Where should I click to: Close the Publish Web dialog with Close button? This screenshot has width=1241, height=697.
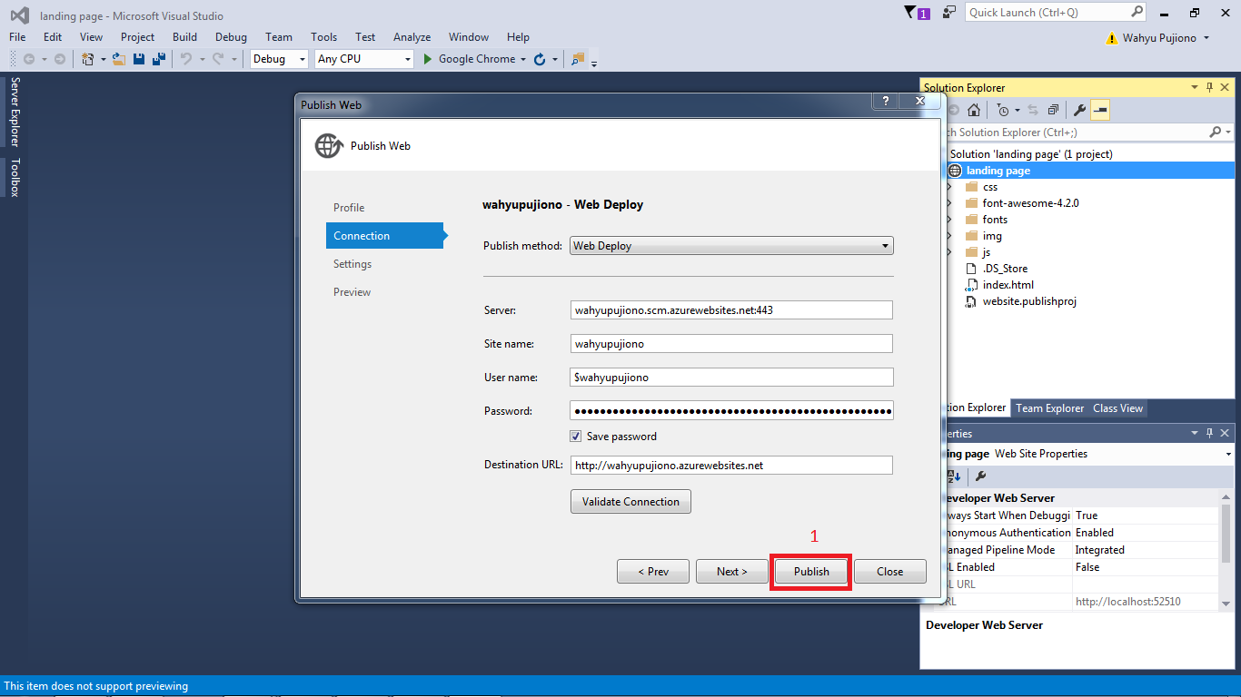pyautogui.click(x=890, y=572)
